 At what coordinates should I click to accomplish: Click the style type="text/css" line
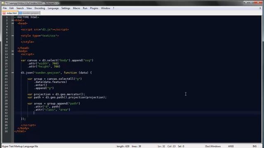pos(40,36)
